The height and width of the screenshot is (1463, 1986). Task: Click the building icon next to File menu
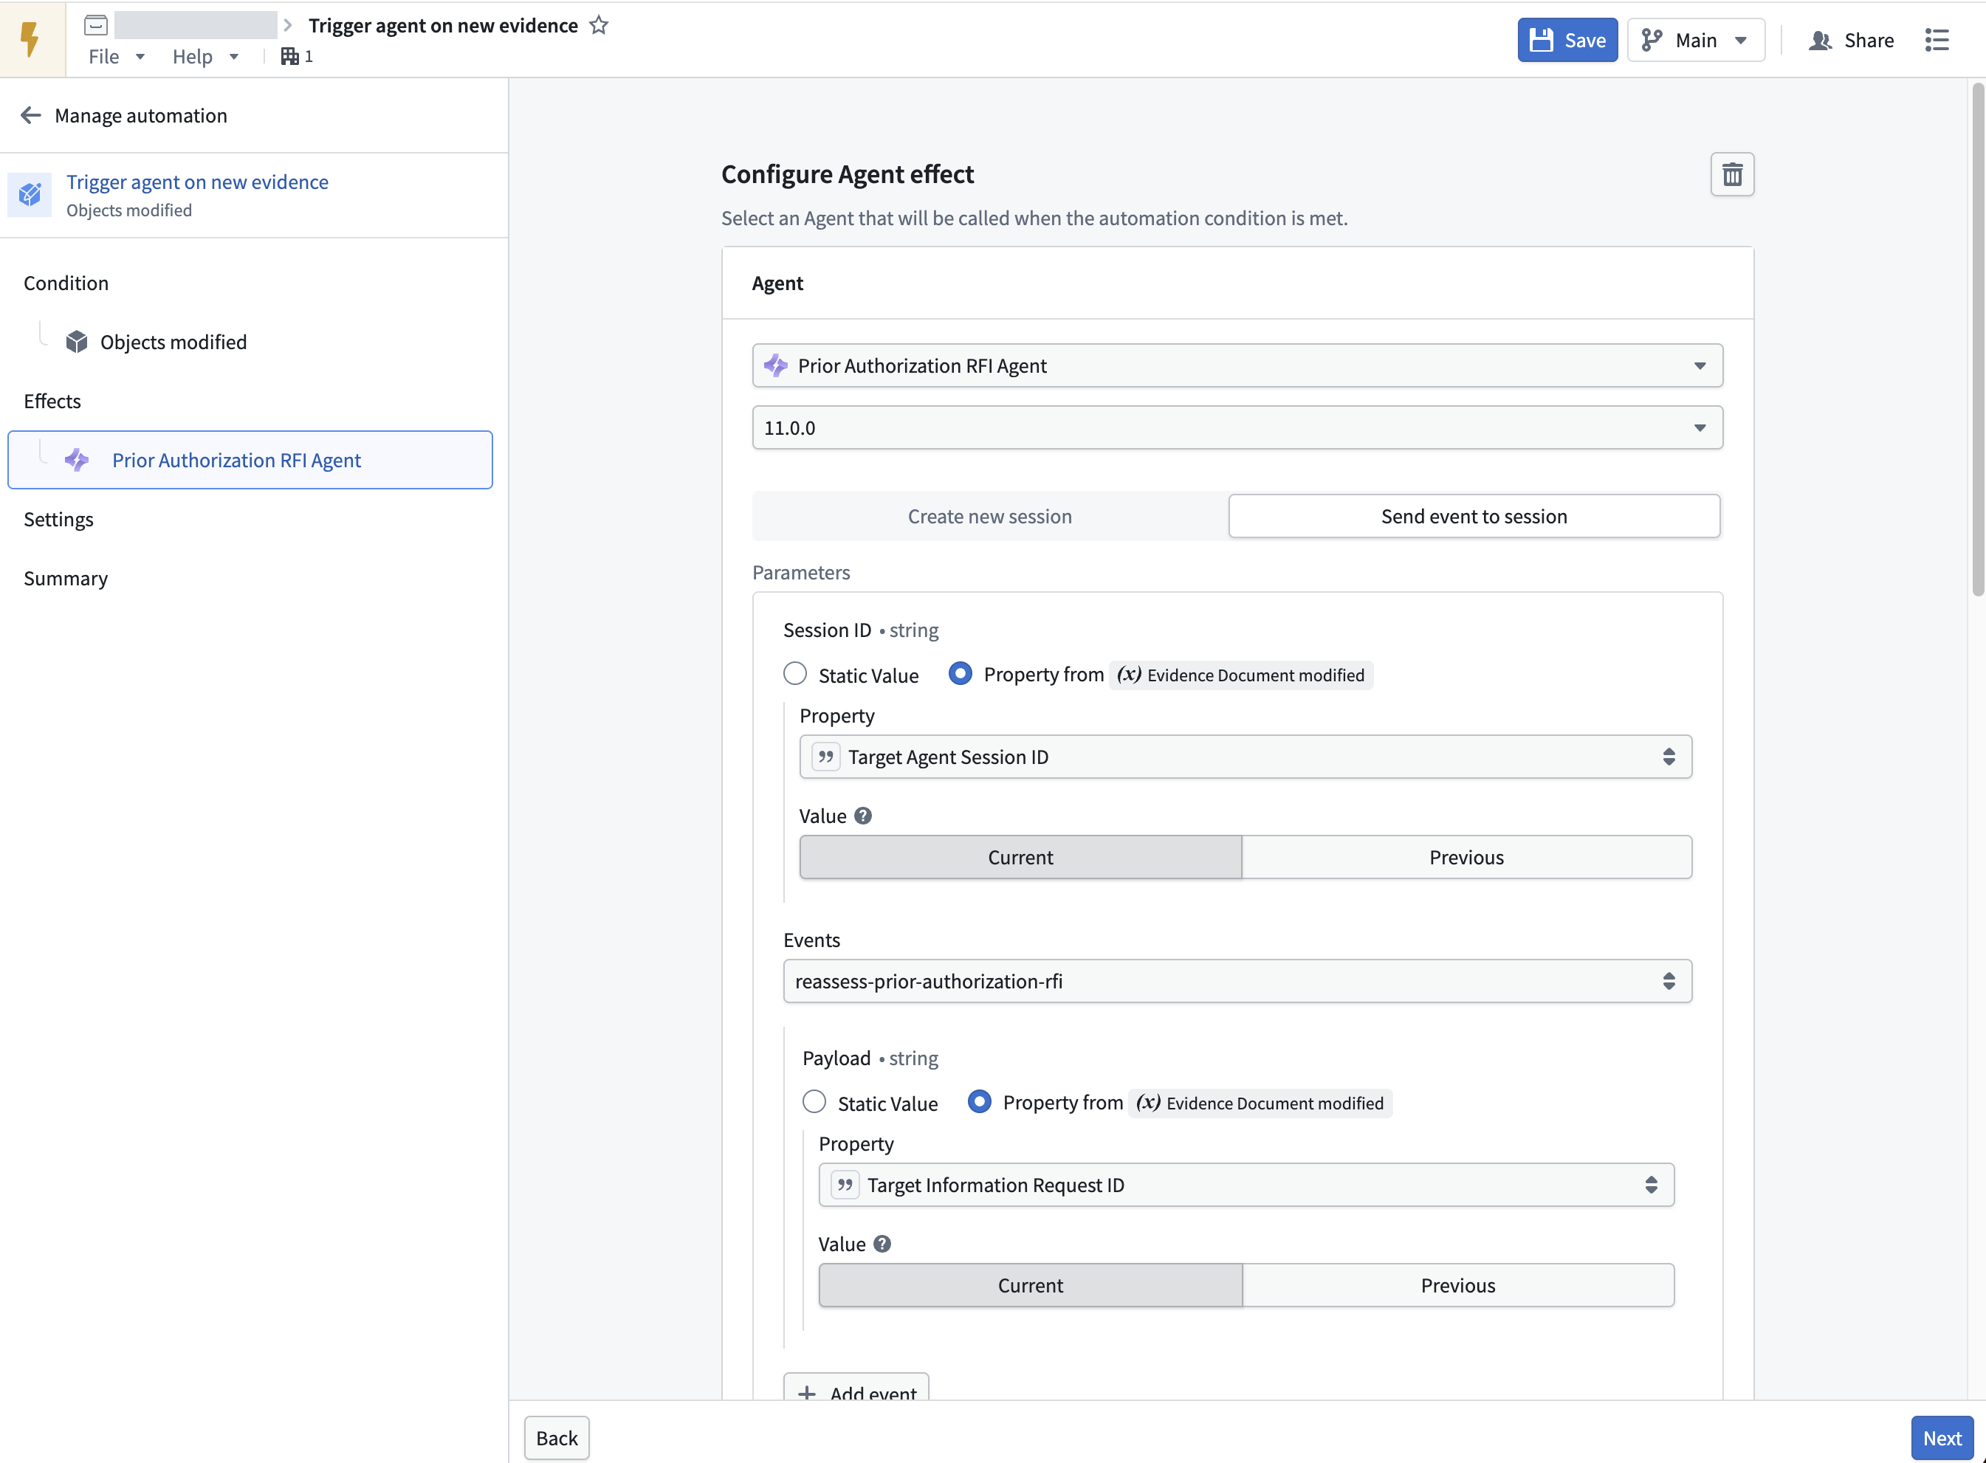click(289, 57)
